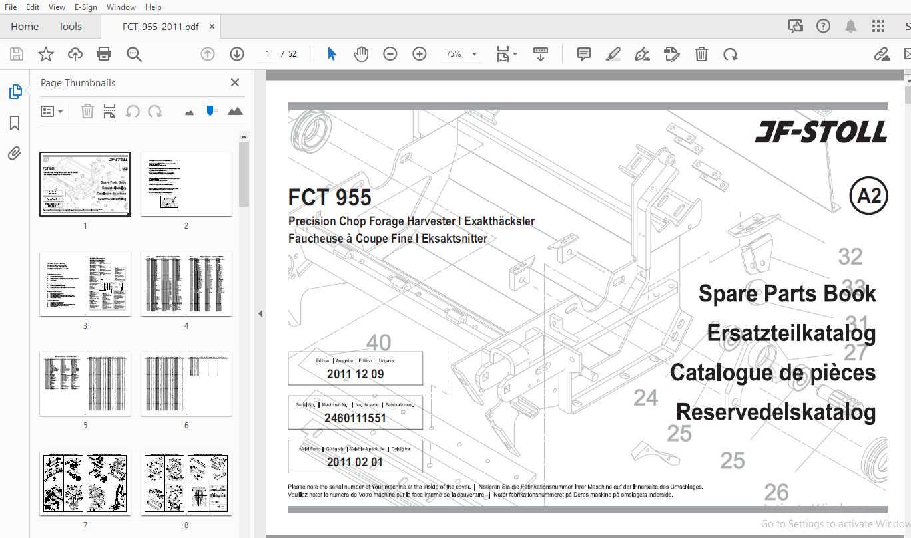The height and width of the screenshot is (538, 911).
Task: Click the Save file icon
Action: 17,54
